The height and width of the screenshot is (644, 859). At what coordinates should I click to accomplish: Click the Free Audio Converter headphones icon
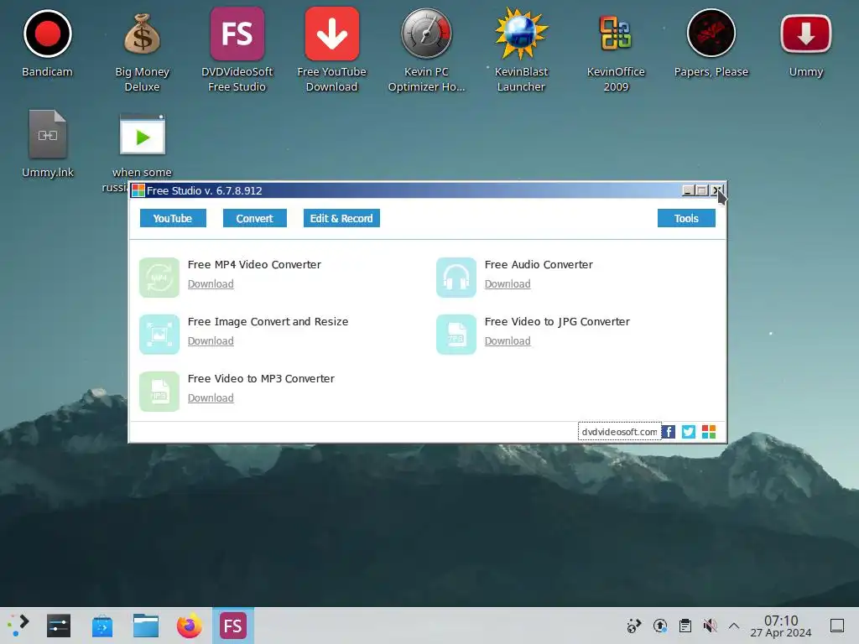(456, 278)
